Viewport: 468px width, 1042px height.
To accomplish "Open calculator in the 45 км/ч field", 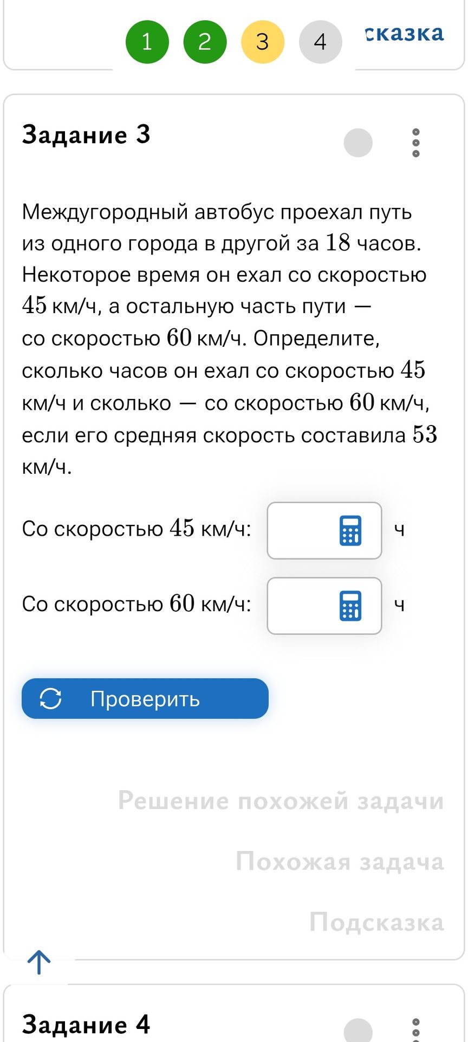I will pos(350,530).
